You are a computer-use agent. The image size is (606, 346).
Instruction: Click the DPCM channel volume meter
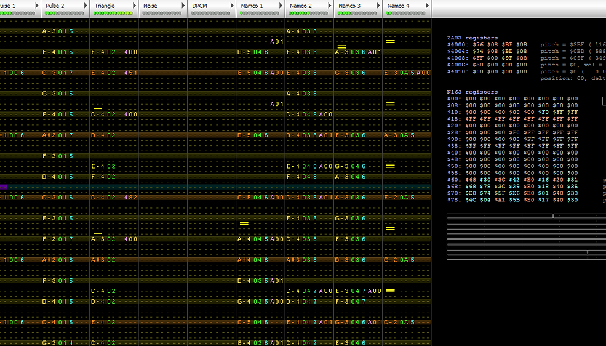tap(210, 13)
